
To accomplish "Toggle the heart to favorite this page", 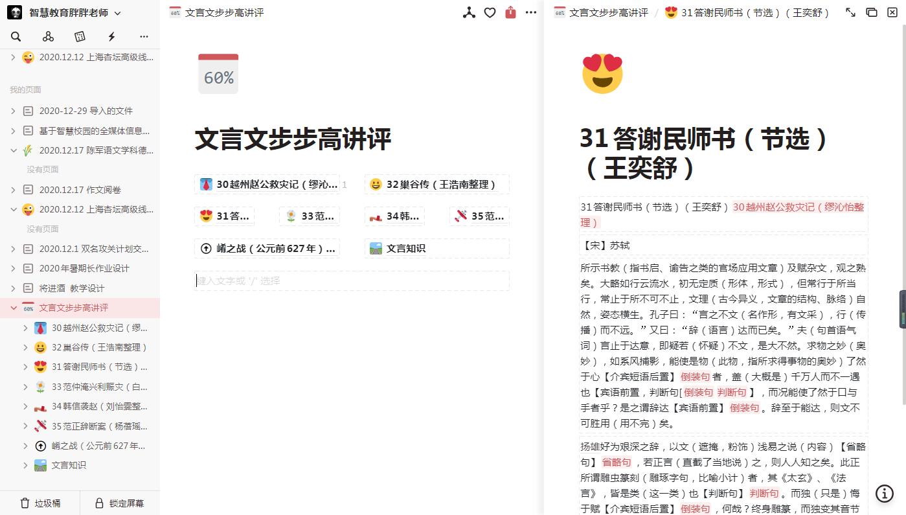I will coord(490,12).
